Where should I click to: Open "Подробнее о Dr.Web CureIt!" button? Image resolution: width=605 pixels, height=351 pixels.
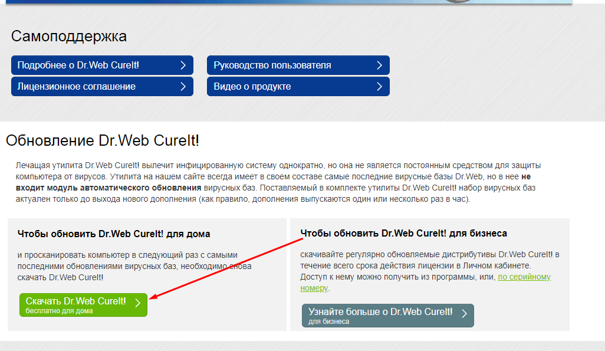pos(102,65)
